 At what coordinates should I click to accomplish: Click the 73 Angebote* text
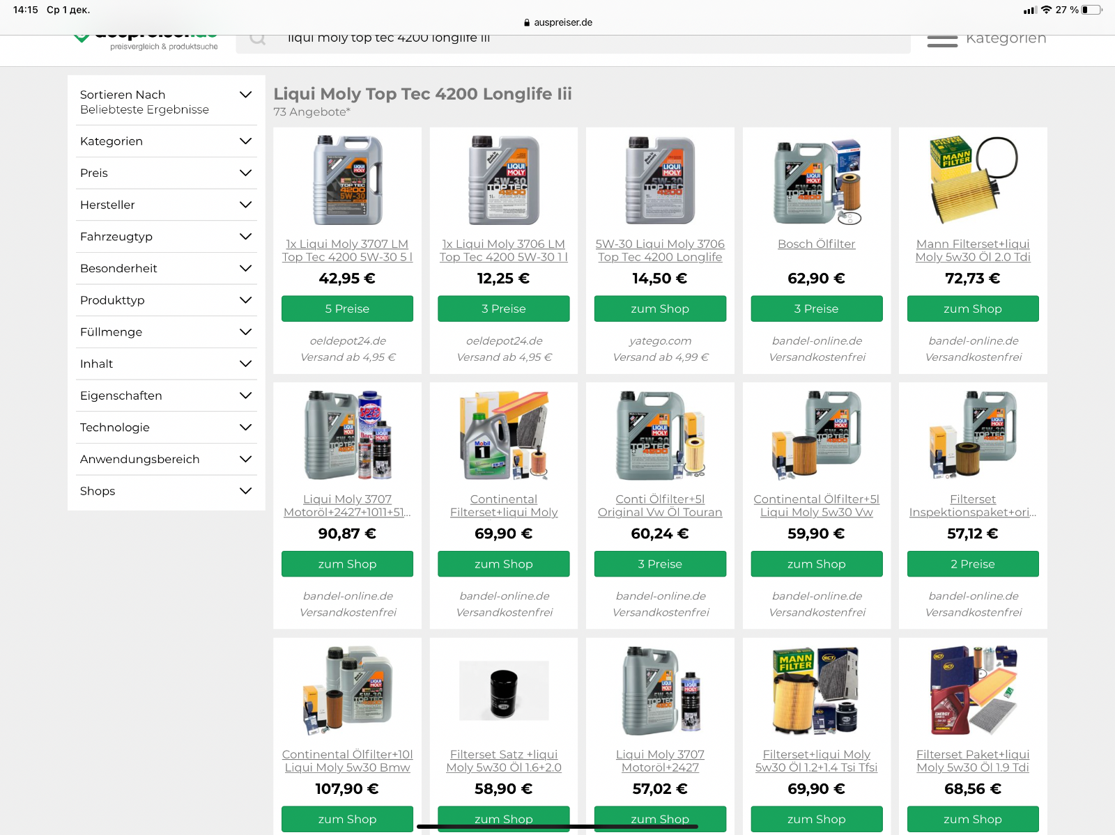pos(312,112)
